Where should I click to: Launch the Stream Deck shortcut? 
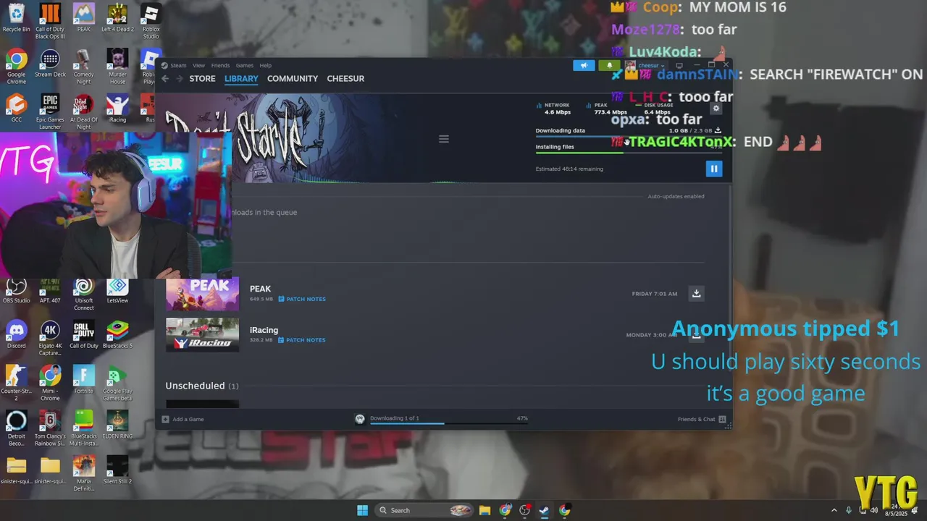point(50,63)
